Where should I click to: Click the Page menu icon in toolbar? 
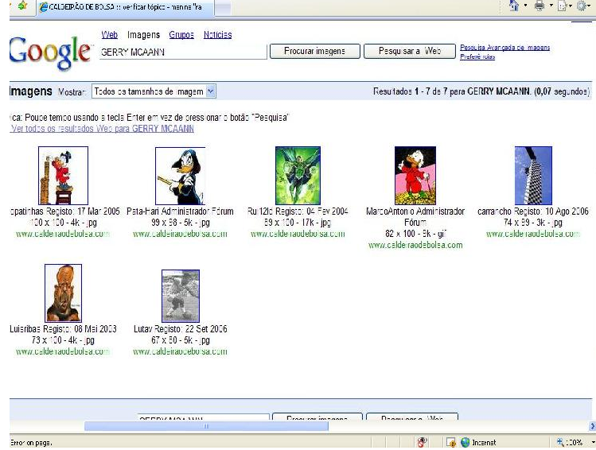point(562,6)
